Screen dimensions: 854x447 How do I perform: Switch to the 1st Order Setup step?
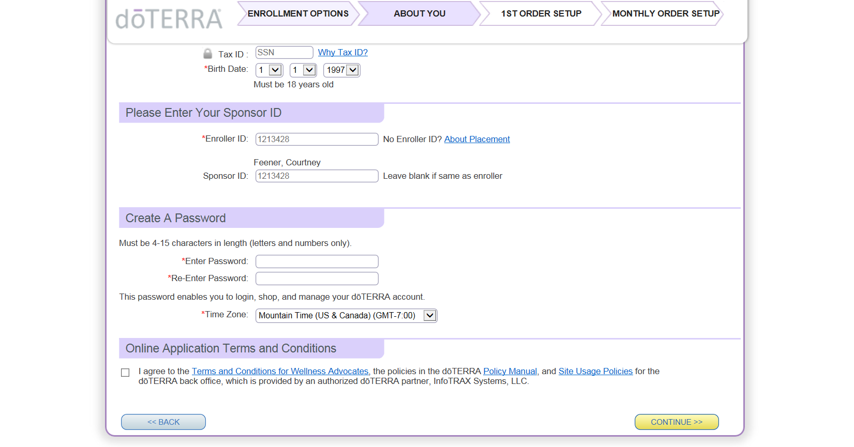coord(541,13)
